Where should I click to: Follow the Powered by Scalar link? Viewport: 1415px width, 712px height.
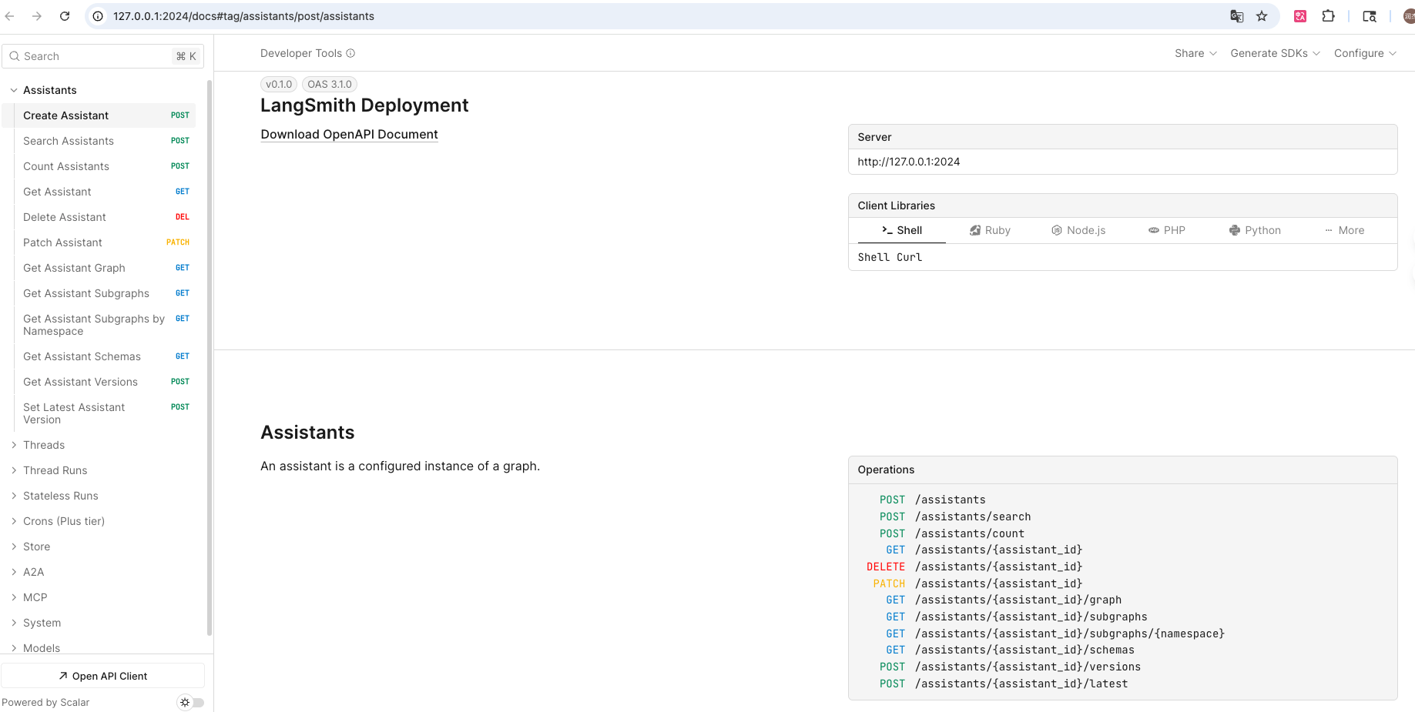point(45,702)
